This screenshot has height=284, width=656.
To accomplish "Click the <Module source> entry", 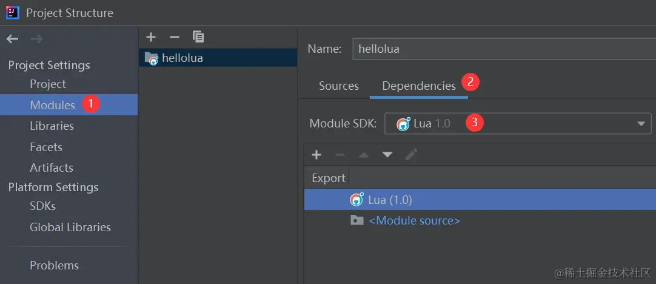I will click(414, 220).
